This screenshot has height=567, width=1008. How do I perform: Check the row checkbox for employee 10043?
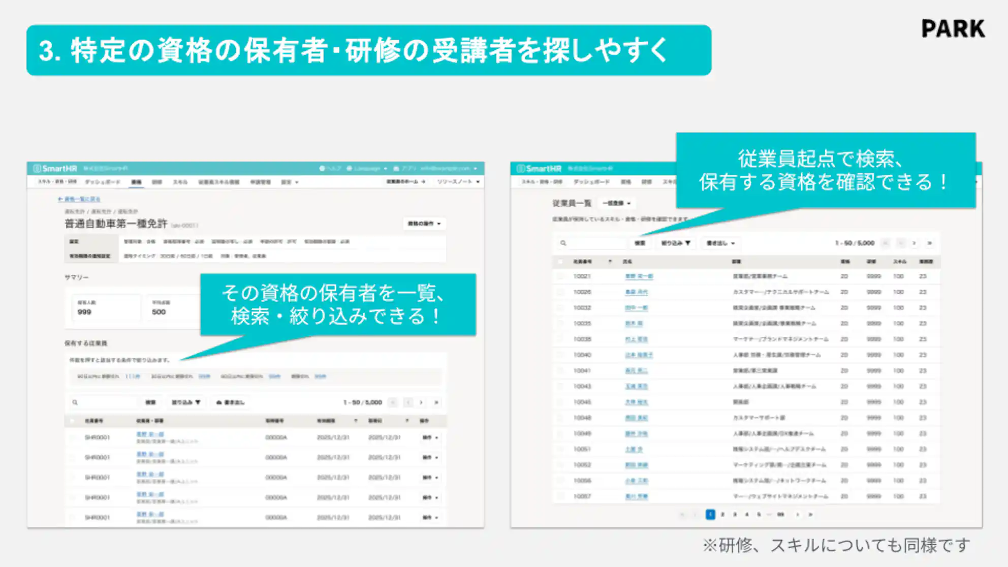(x=560, y=387)
